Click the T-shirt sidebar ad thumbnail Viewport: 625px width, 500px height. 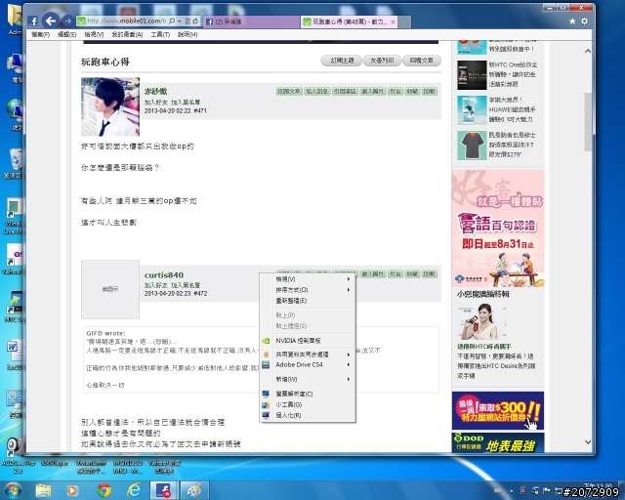(472, 146)
